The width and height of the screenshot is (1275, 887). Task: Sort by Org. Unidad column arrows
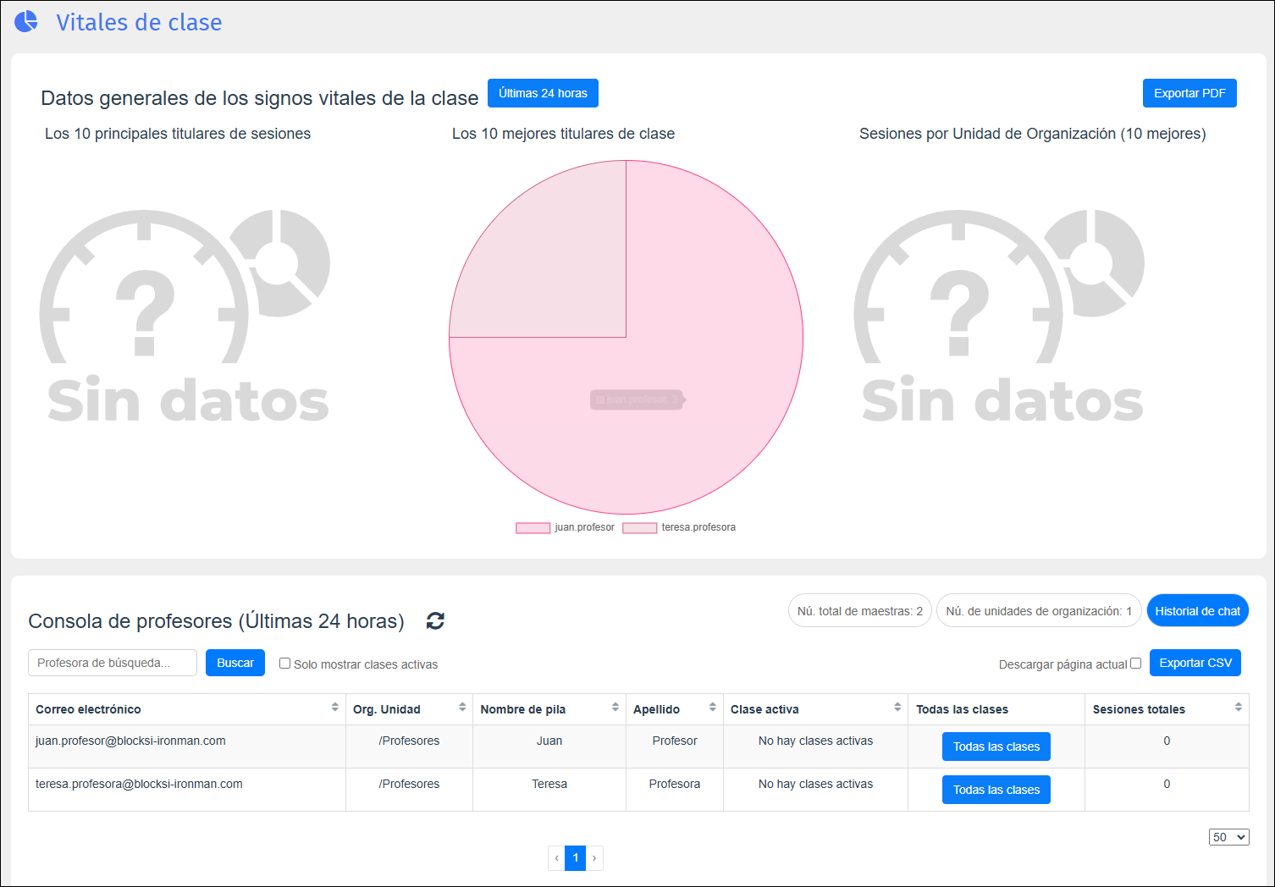462,708
